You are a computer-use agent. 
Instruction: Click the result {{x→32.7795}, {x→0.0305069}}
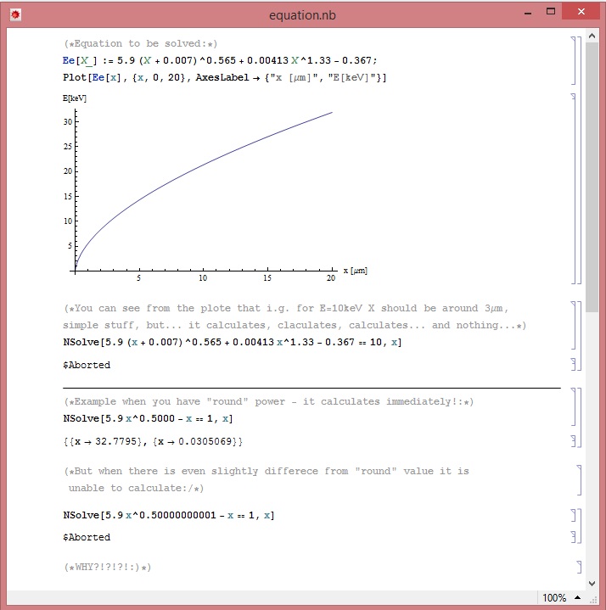coord(153,441)
